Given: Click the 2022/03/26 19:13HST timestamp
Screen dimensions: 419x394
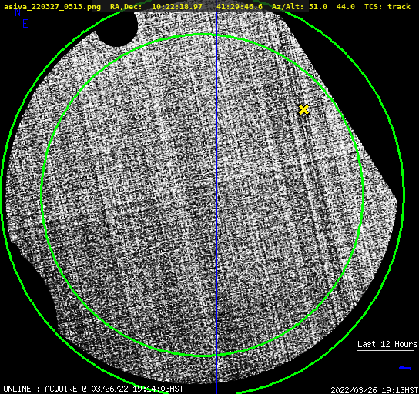Looking at the screenshot, I should pyautogui.click(x=374, y=390).
